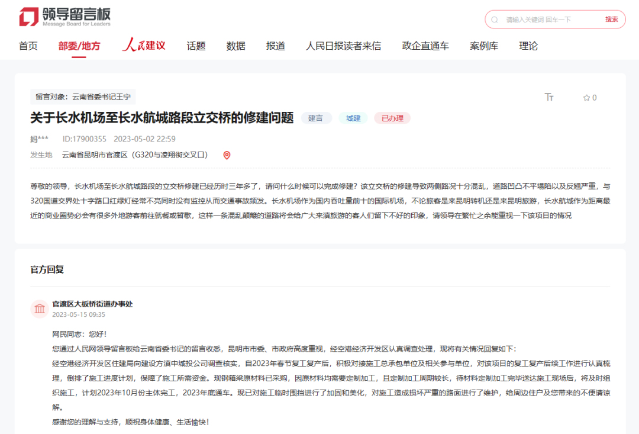
Task: Click the 建言 tag
Action: tap(316, 118)
